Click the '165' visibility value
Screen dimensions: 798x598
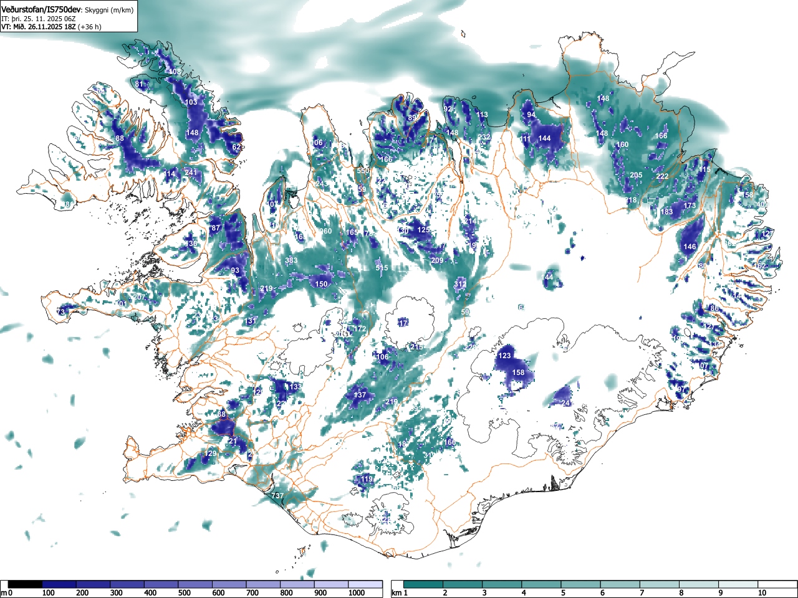click(352, 232)
